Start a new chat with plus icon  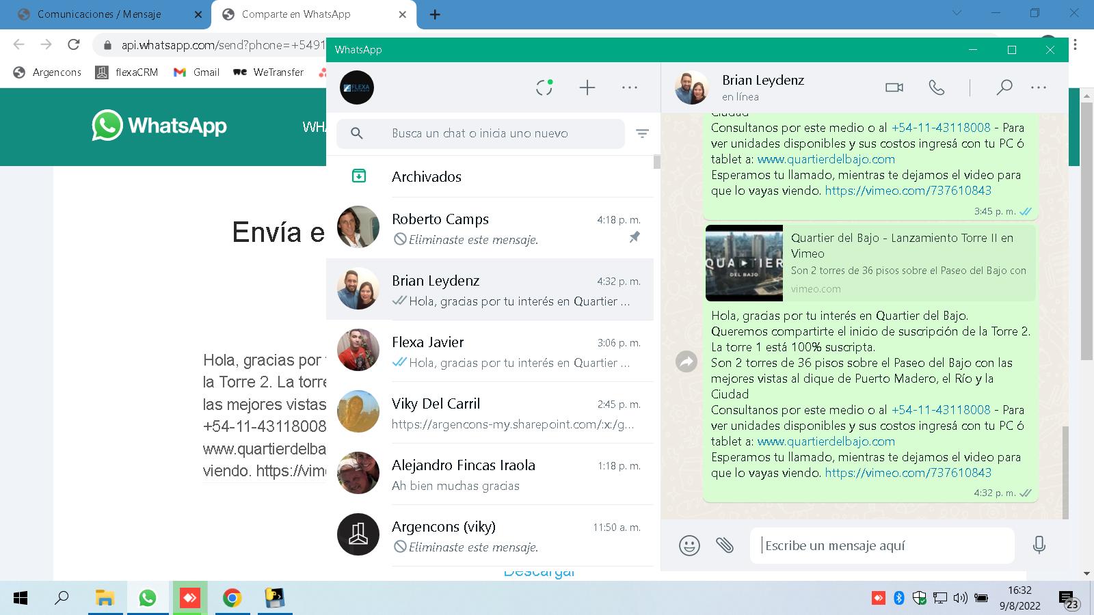[x=587, y=87]
